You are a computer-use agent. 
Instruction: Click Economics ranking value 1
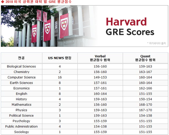point(60,88)
